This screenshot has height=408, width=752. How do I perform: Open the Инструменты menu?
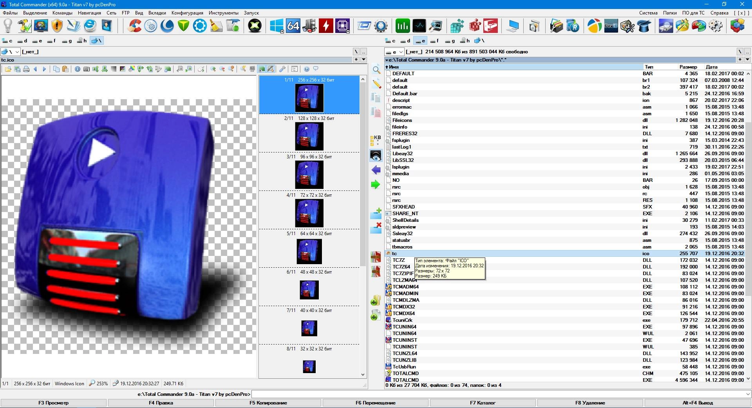coord(223,13)
